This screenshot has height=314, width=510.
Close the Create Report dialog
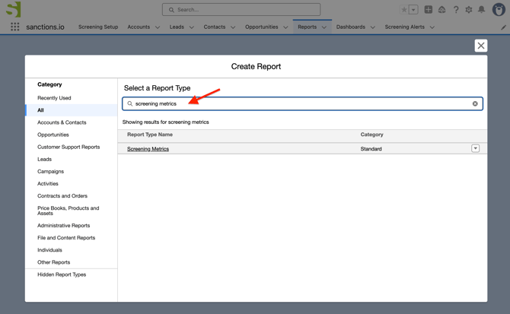[x=481, y=46]
